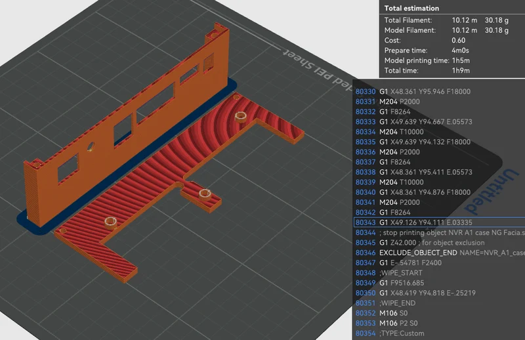Click the stop printing object comment line 80344

[439, 232]
